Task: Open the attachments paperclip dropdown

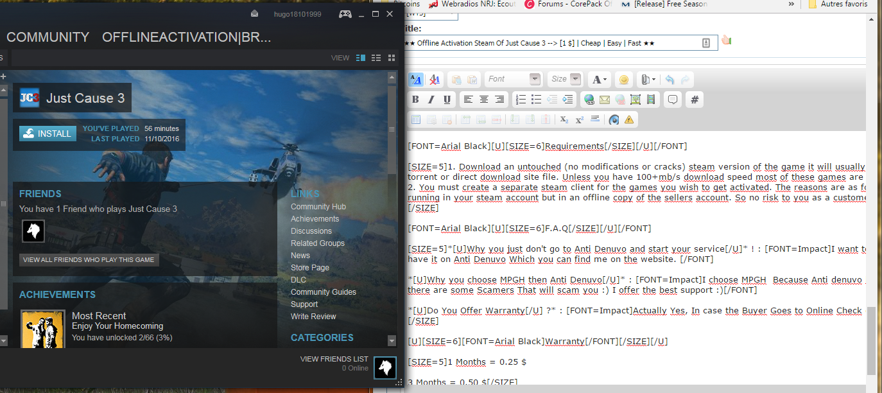Action: pyautogui.click(x=648, y=80)
